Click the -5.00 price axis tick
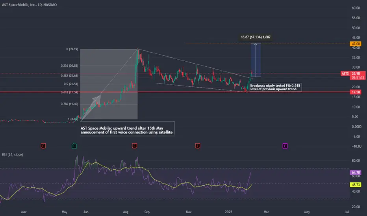The height and width of the screenshot is (216, 367). [356, 137]
